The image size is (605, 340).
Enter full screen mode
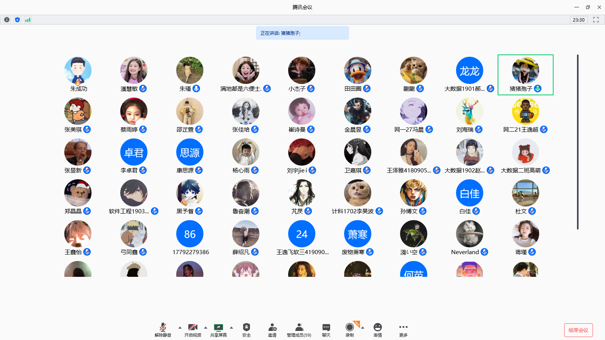coord(596,20)
